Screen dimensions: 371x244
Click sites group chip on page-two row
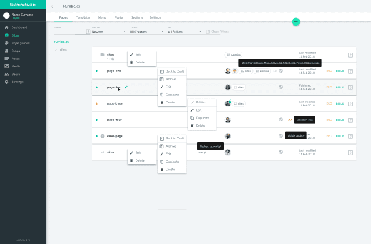coord(239,87)
